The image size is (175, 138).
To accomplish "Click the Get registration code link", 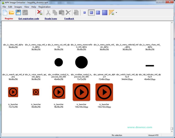I will [x=29, y=19].
